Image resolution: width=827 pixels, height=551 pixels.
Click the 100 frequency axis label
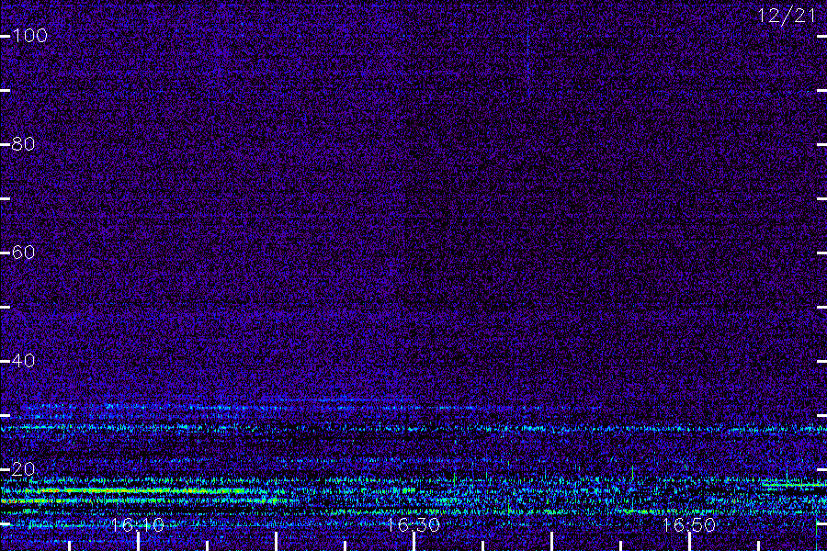point(29,36)
